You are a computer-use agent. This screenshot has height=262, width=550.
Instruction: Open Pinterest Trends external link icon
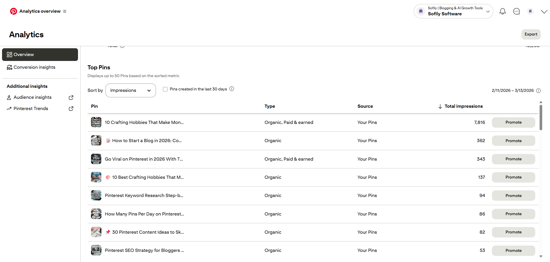point(71,109)
